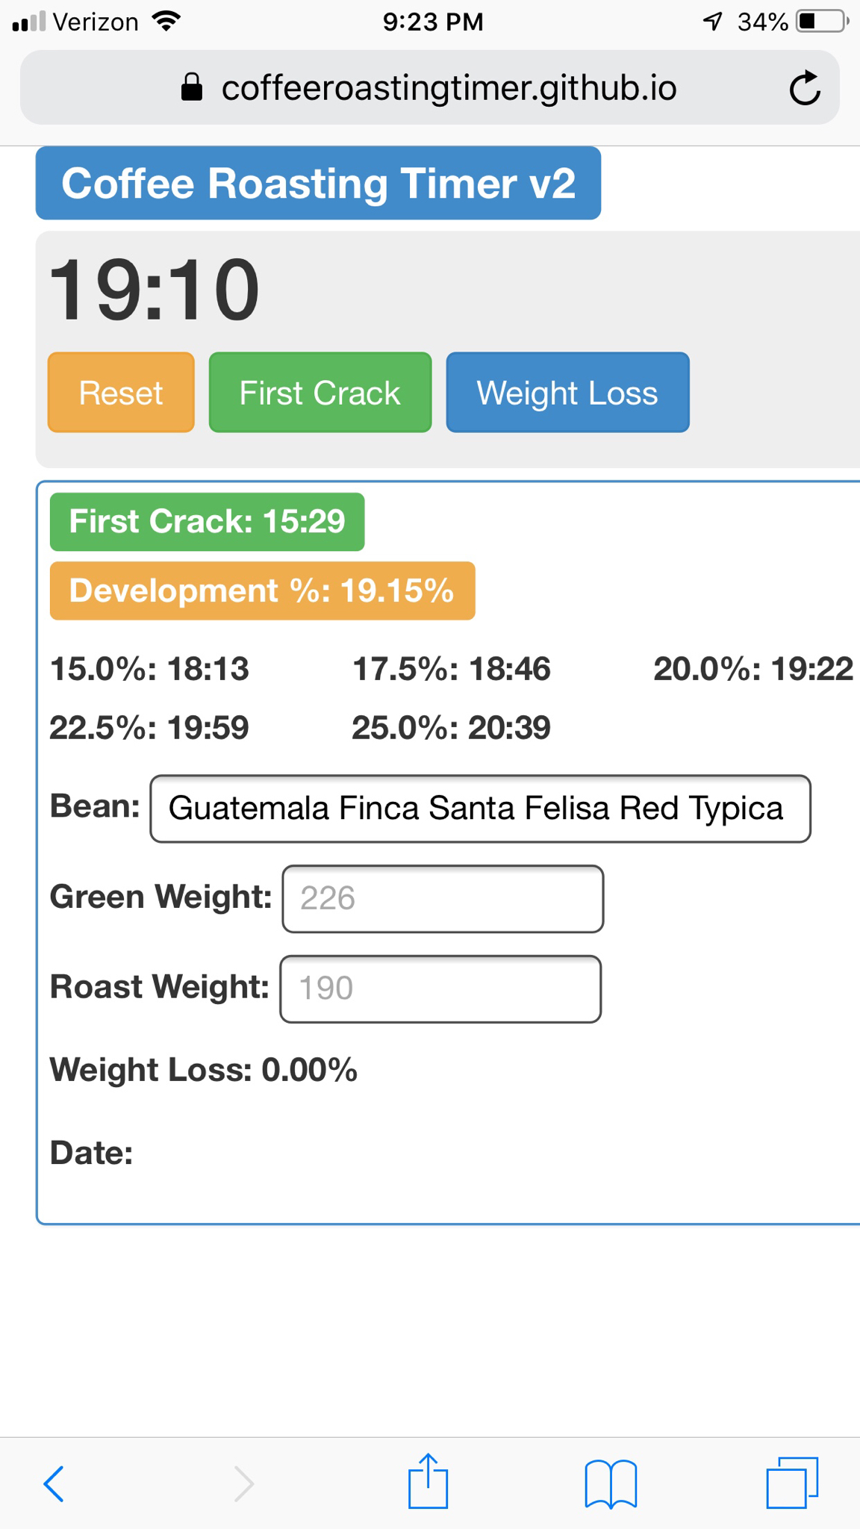This screenshot has width=860, height=1529.
Task: Select the Bean name input field
Action: pos(480,809)
